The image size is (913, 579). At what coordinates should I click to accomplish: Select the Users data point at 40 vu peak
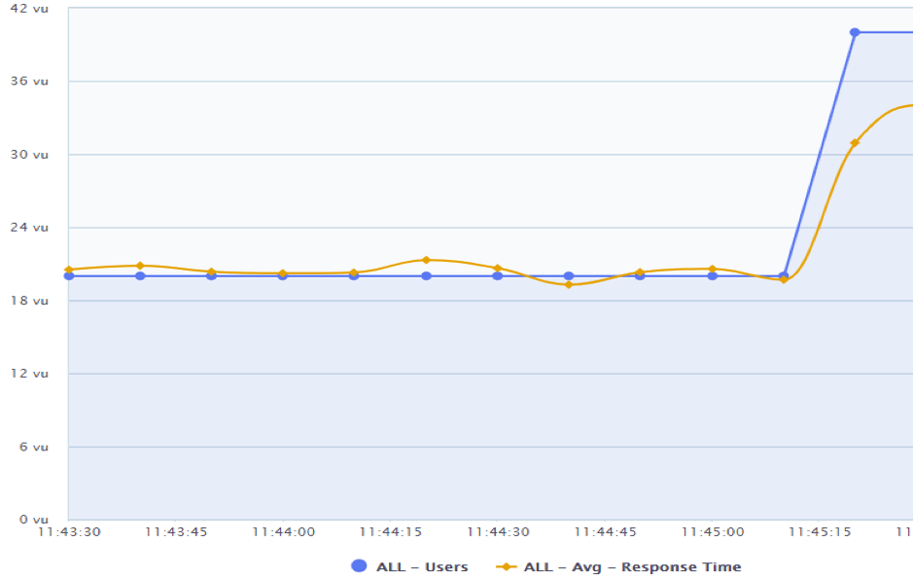tap(855, 32)
